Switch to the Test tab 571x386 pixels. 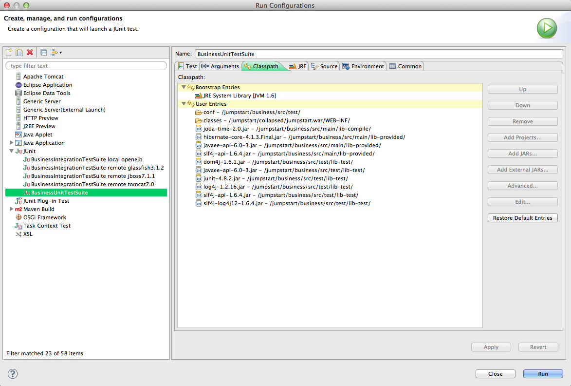187,66
